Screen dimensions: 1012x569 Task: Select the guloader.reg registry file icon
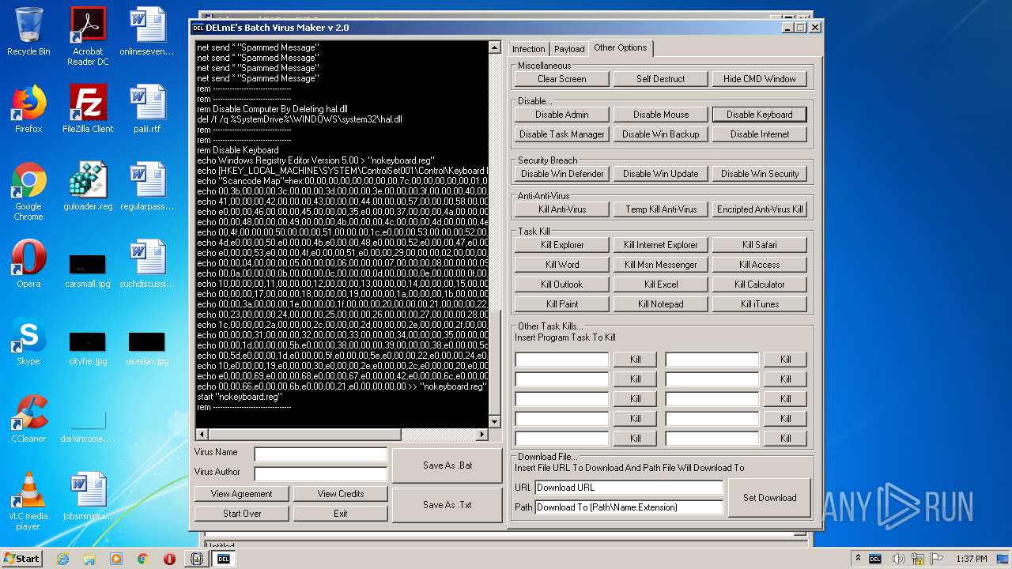(x=88, y=187)
